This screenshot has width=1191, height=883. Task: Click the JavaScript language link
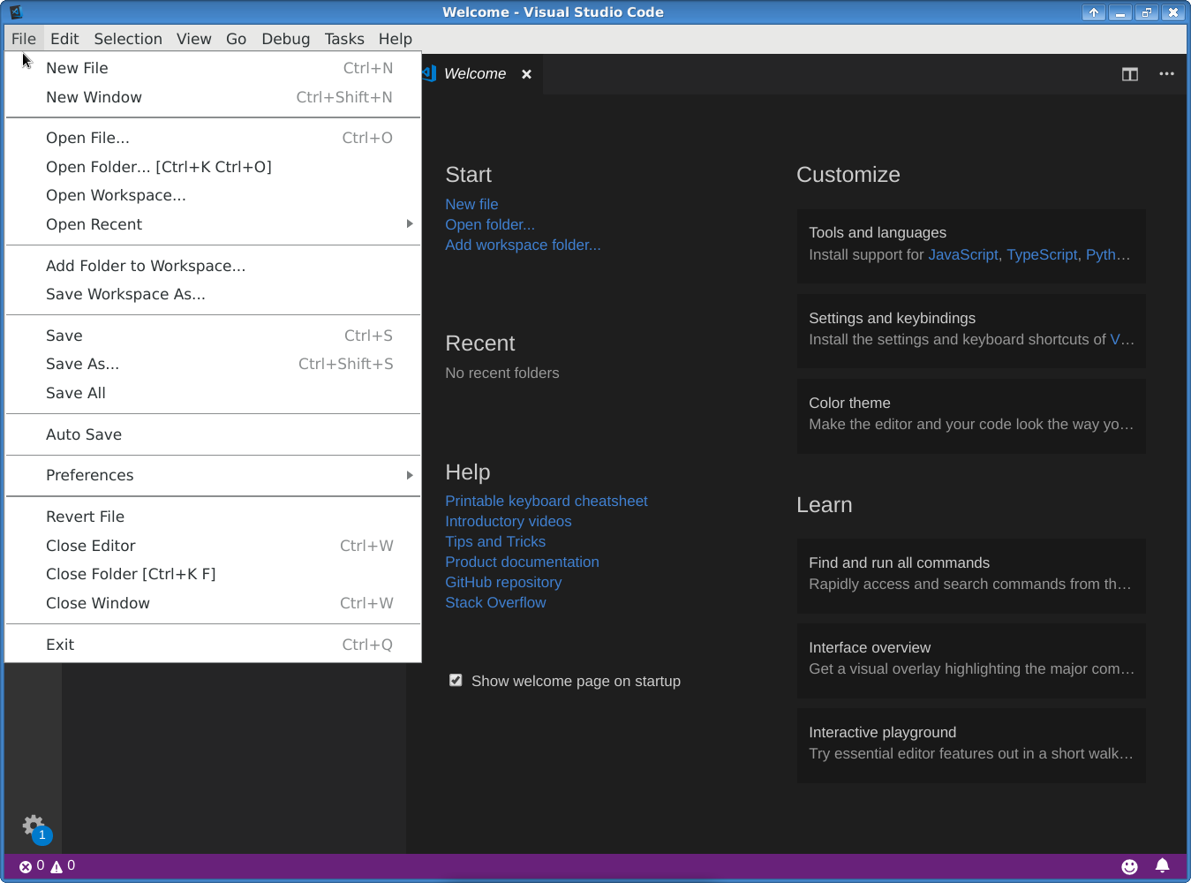click(963, 254)
